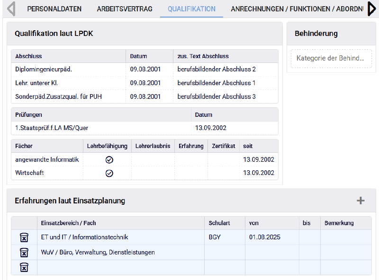The height and width of the screenshot is (280, 379).
Task: Toggle Lehrbefähigung check for Wirtschaft
Action: tap(109, 173)
